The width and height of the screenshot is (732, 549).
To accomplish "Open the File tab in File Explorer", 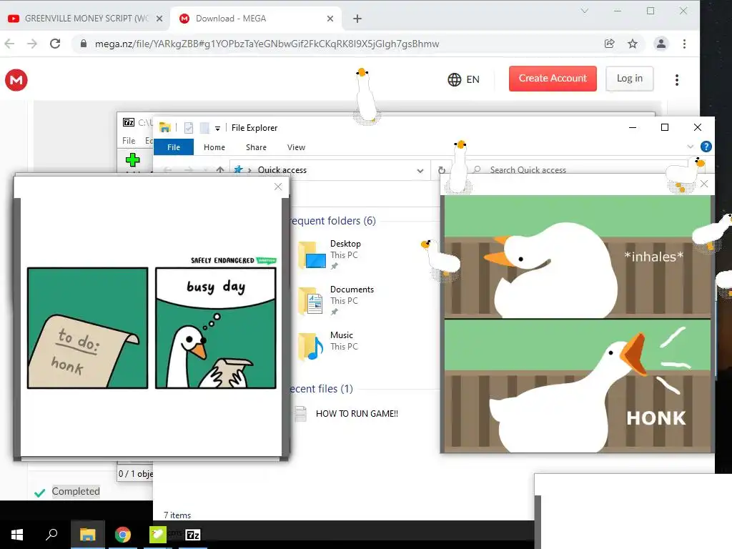I will pyautogui.click(x=174, y=147).
